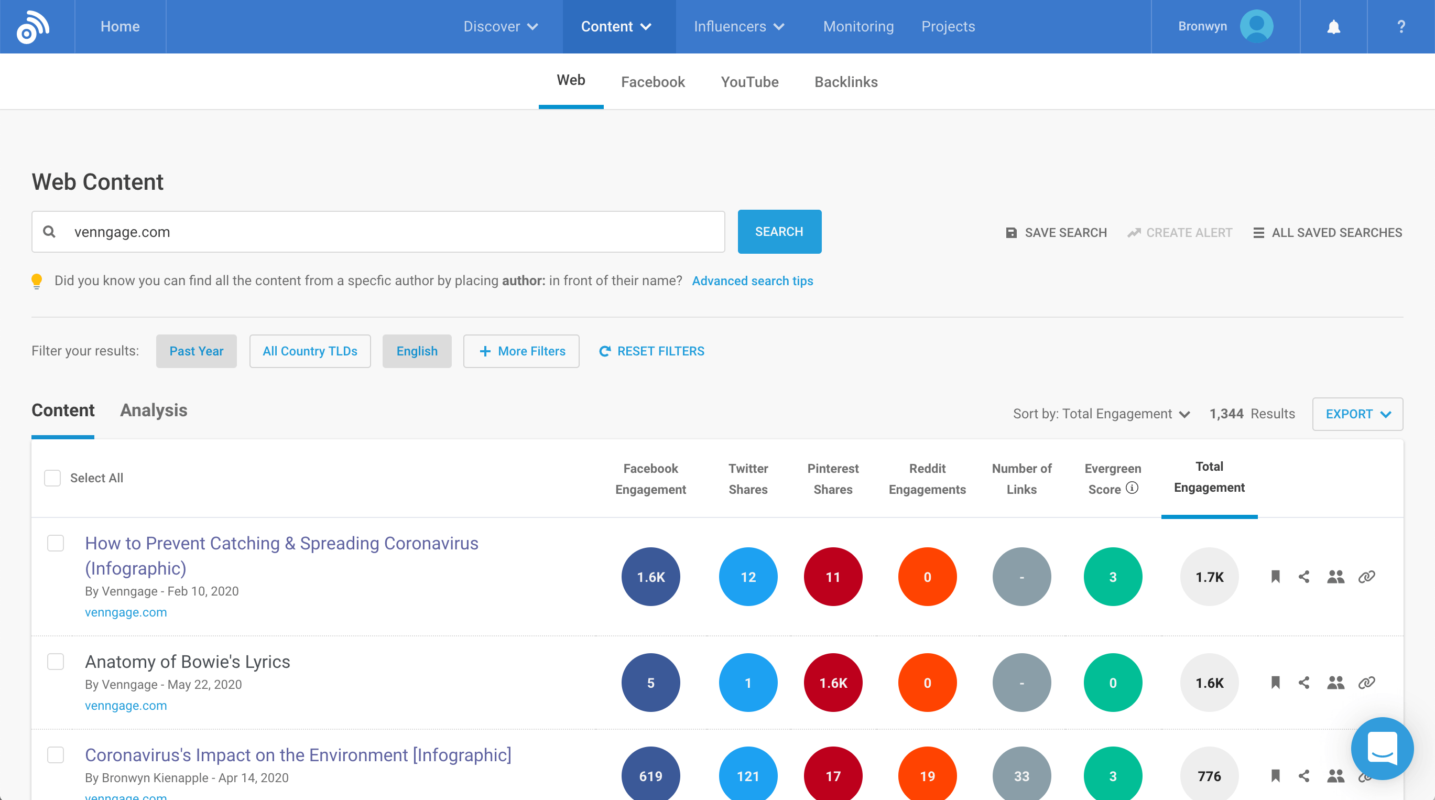This screenshot has width=1435, height=800.
Task: Open Advanced search tips link
Action: [x=752, y=281]
